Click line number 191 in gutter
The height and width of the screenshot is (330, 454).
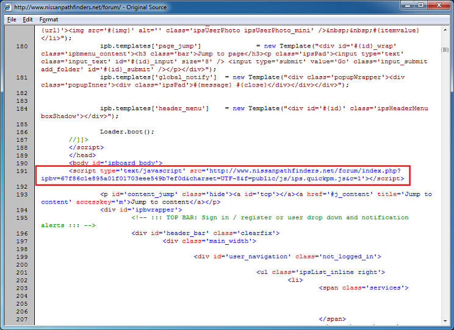point(22,171)
